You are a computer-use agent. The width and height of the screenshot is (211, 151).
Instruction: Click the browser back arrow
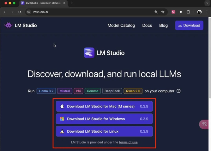[x=5, y=12]
